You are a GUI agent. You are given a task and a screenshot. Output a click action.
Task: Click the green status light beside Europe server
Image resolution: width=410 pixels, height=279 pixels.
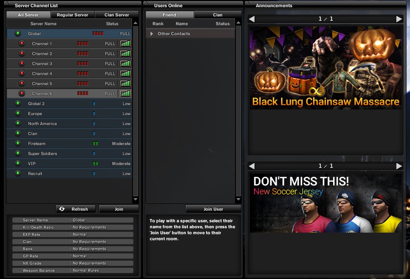point(18,114)
